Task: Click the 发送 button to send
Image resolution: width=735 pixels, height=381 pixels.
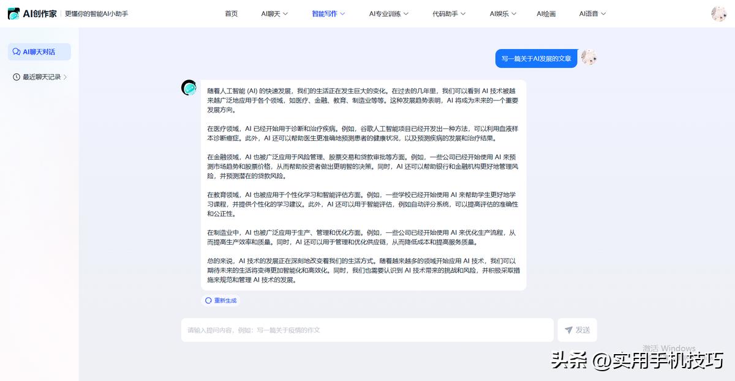Action: [577, 330]
